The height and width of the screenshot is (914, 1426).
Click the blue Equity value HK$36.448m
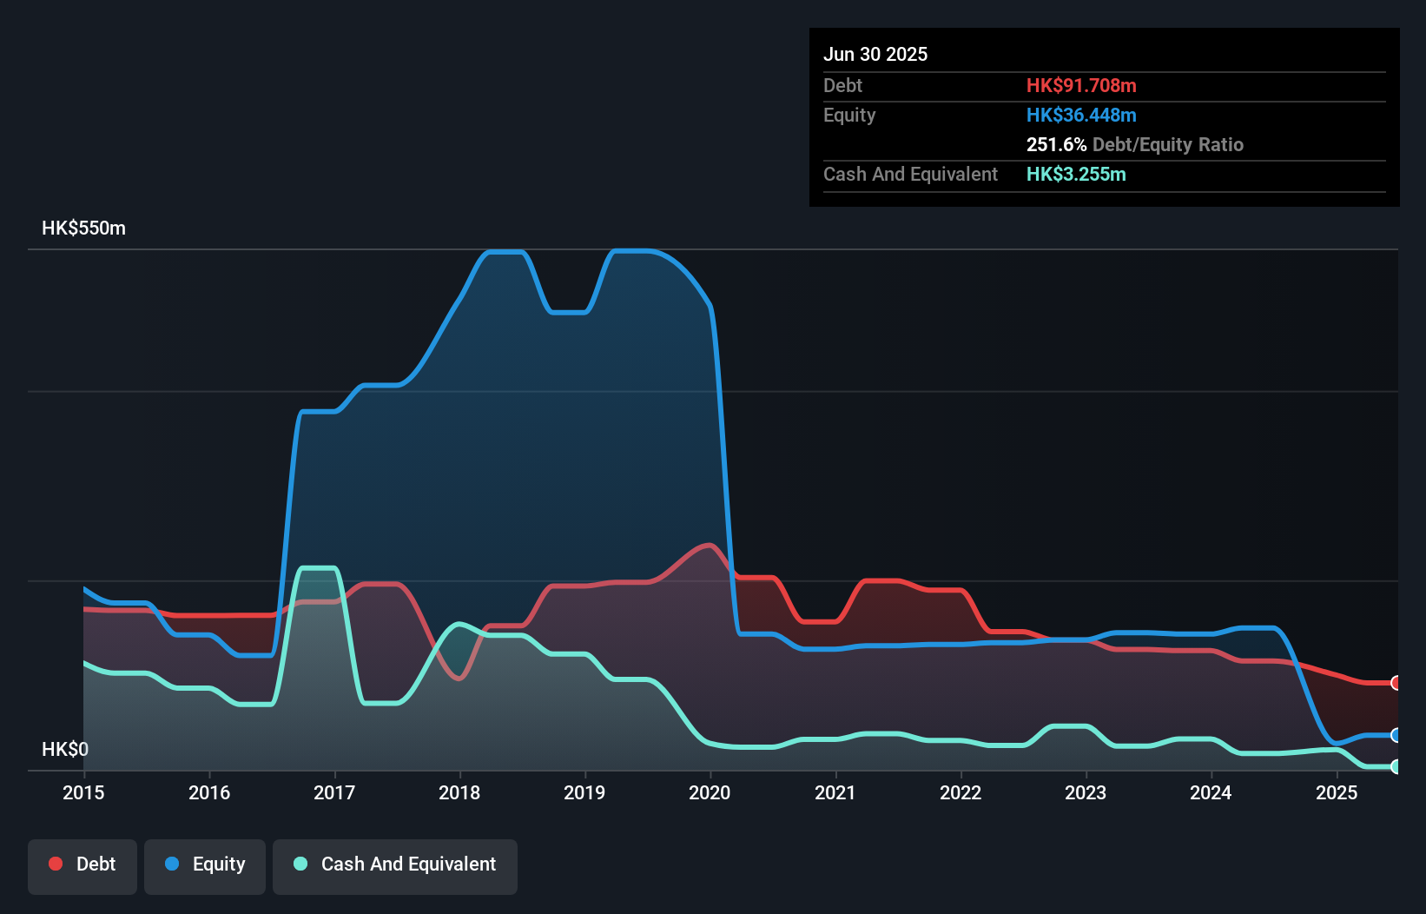[x=1081, y=115]
